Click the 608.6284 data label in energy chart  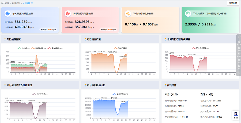tap(11, 62)
